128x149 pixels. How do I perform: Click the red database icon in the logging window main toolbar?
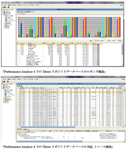point(5,7)
